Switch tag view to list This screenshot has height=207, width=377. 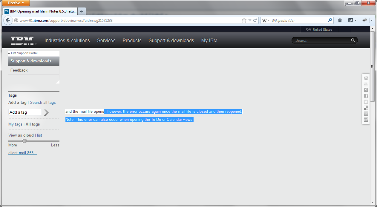tap(39, 135)
